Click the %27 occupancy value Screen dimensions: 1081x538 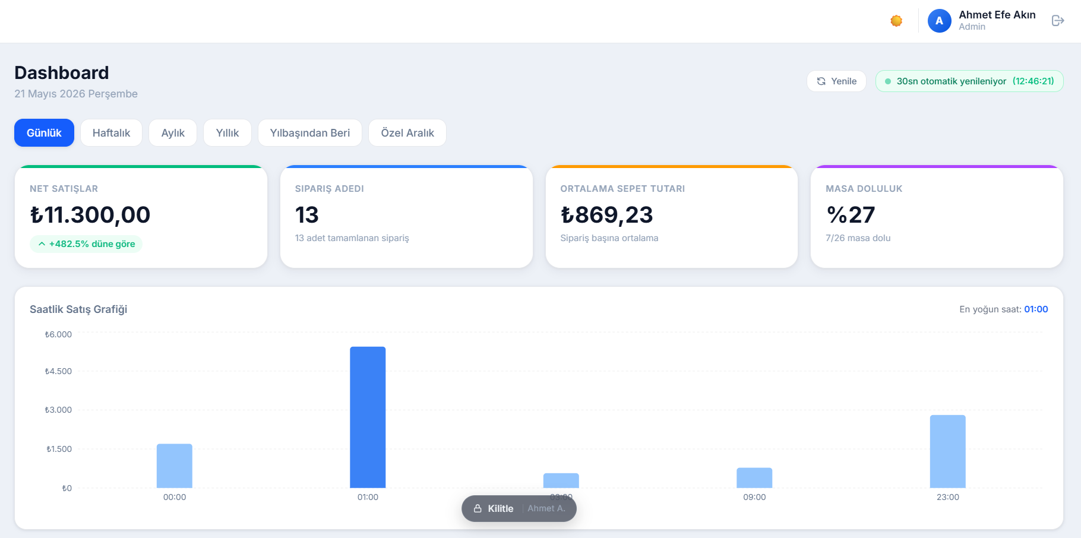point(851,215)
